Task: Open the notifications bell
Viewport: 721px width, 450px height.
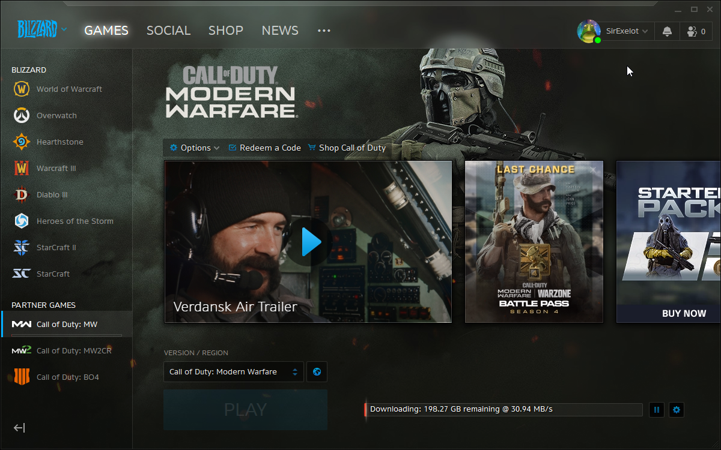Action: click(x=667, y=31)
